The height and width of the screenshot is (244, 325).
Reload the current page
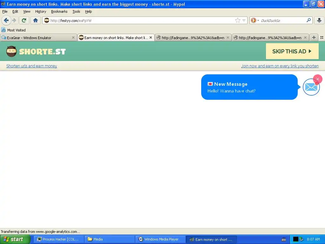pos(24,20)
